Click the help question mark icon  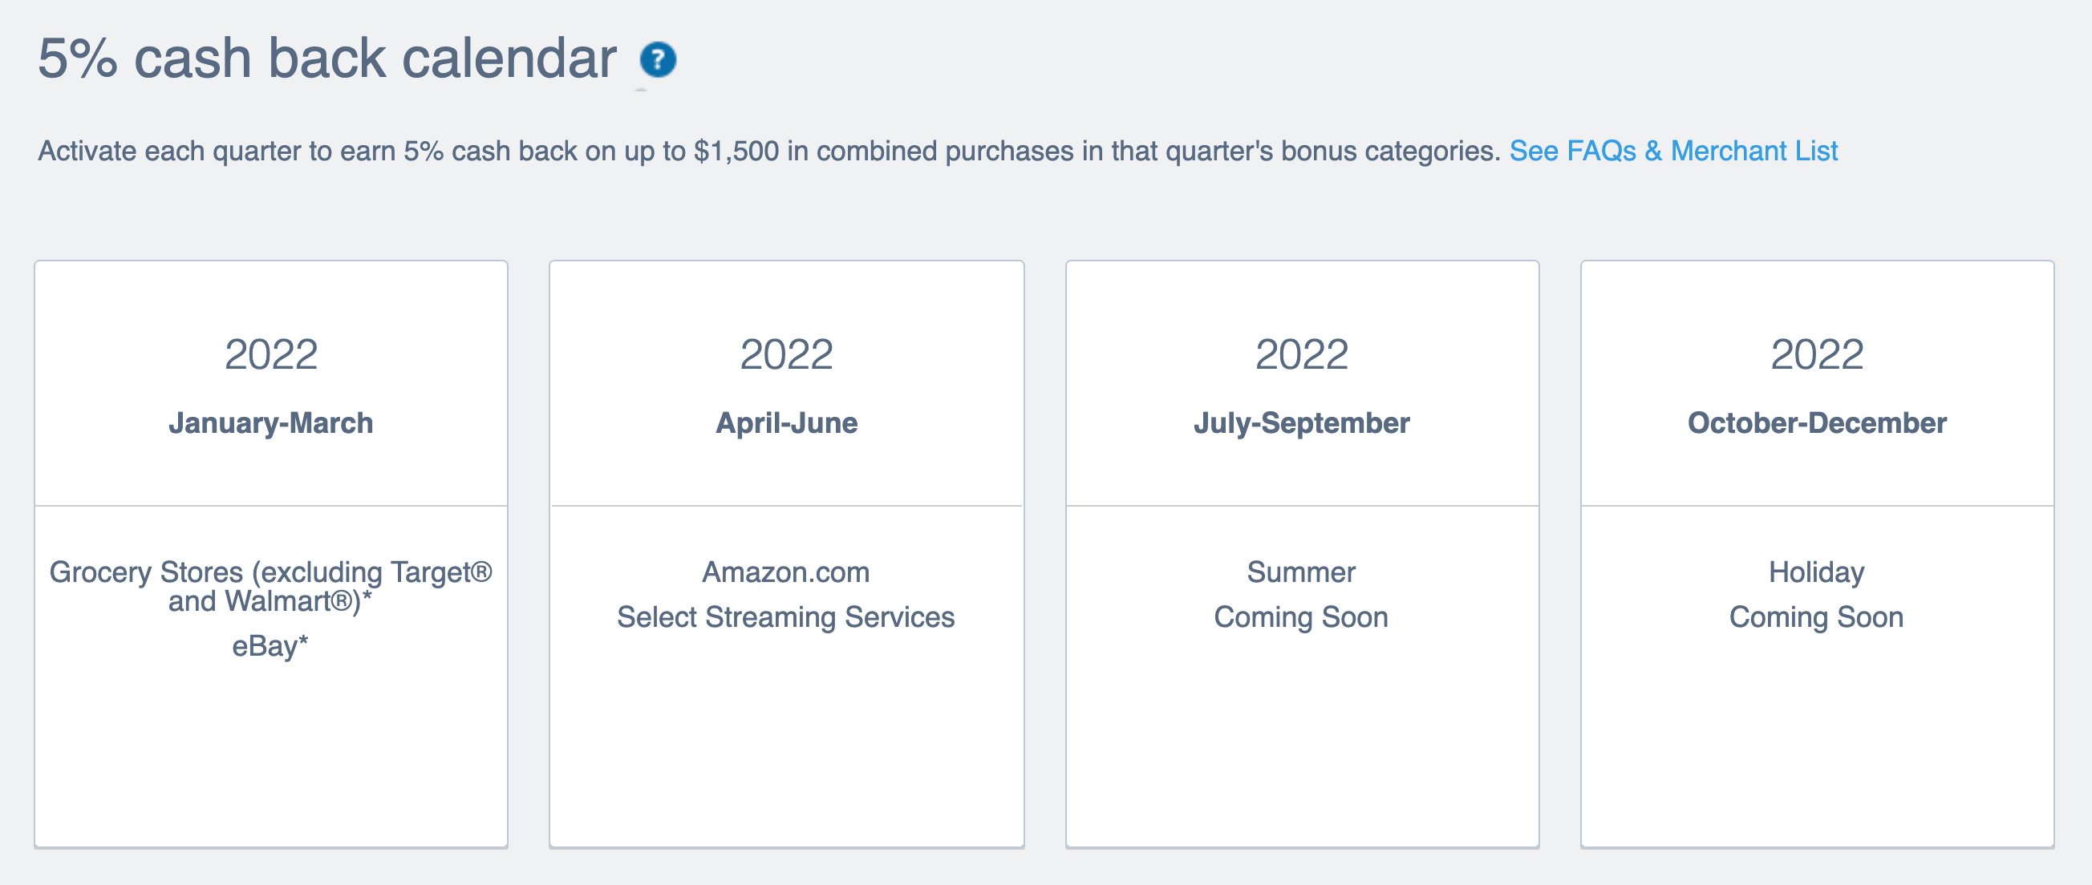657,59
